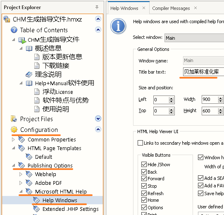The width and height of the screenshot is (224, 215).
Task: Select the Help Windows tree item
Action: pos(52,200)
